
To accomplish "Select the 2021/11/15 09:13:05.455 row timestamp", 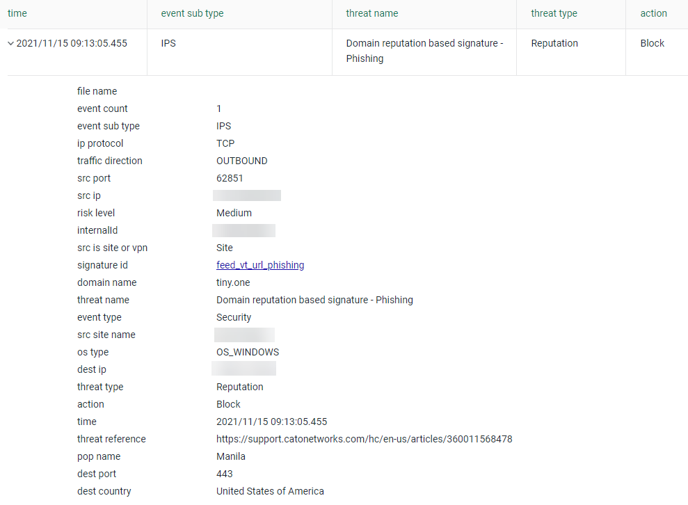I will click(x=72, y=43).
